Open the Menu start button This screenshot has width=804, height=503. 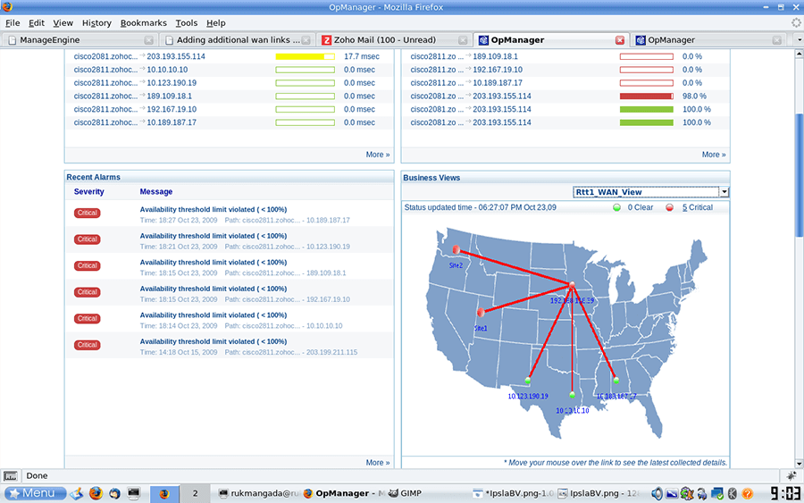(36, 493)
